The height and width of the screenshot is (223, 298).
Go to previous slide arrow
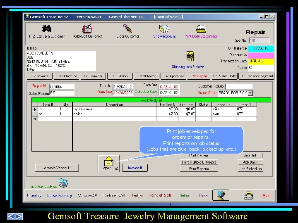[11, 216]
